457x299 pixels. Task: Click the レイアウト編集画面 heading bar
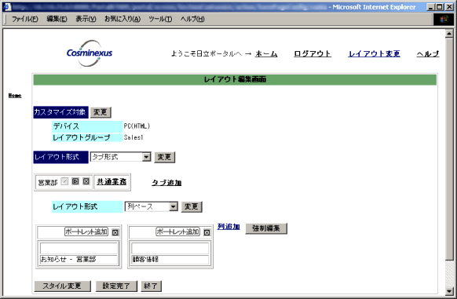point(235,79)
